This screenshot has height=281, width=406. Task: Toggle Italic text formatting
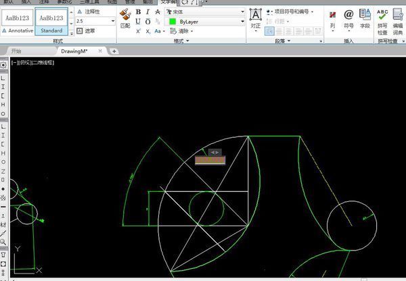148,11
